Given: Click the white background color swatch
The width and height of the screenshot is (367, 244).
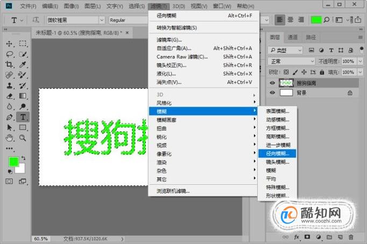Looking at the screenshot, I should pos(22,169).
